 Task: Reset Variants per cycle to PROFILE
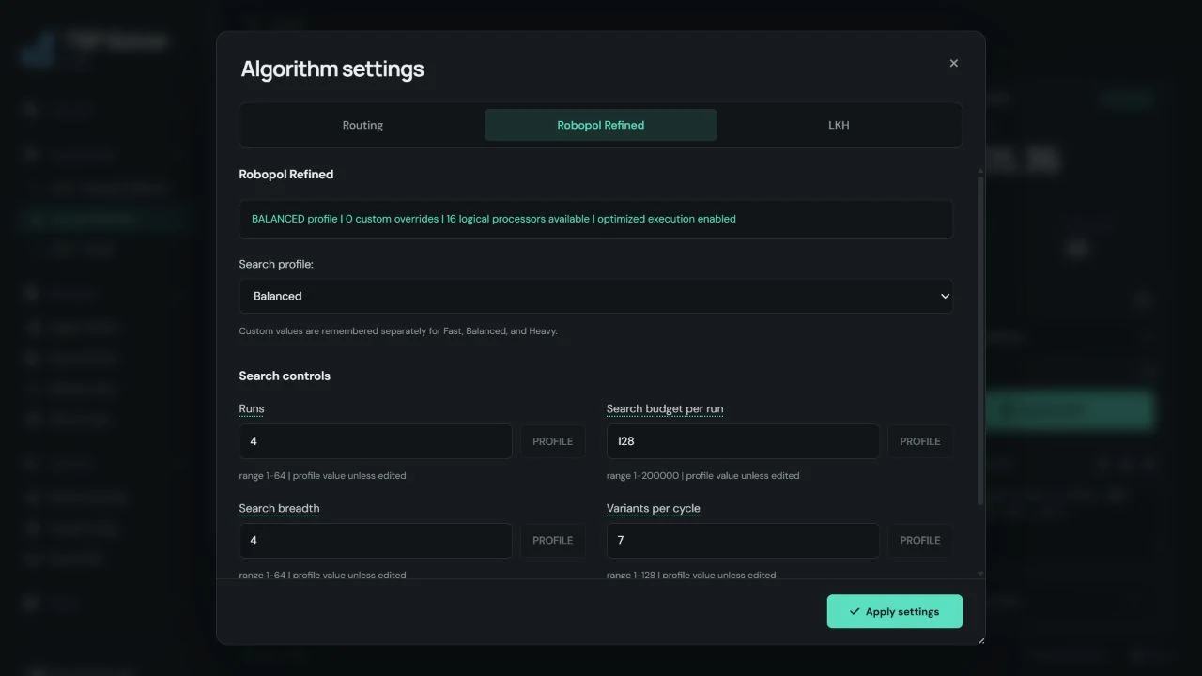coord(920,540)
